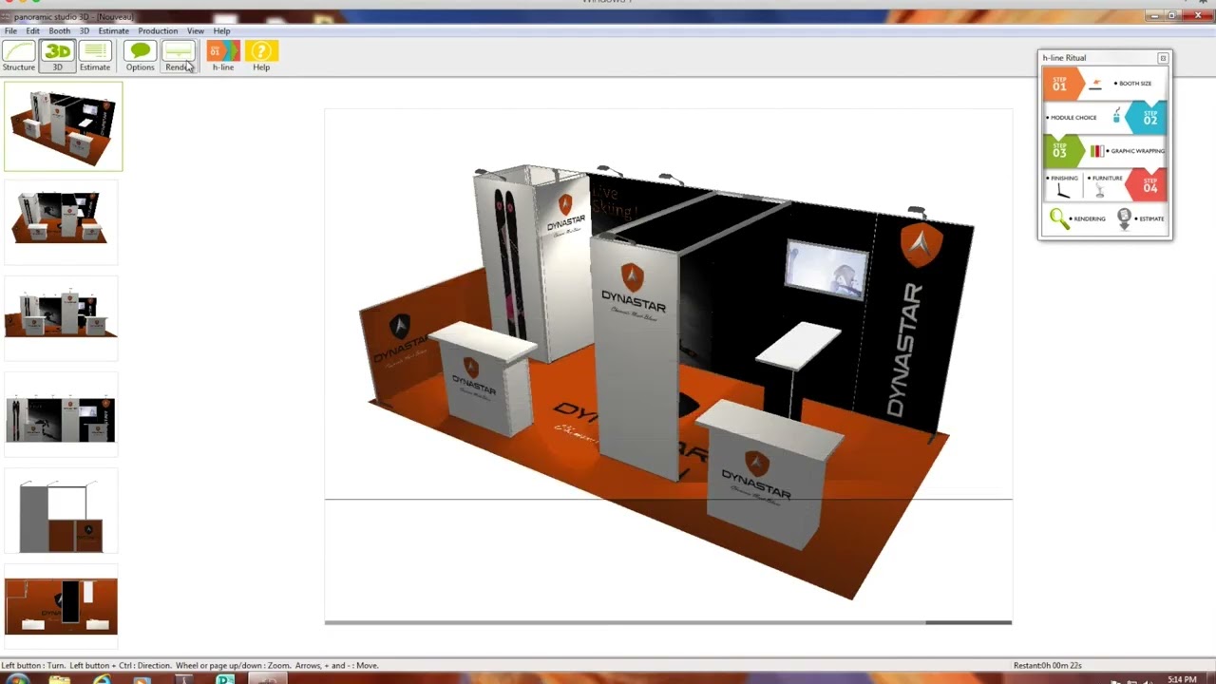Select the first perspective booth thumbnail
This screenshot has height=684, width=1216.
pos(64,126)
